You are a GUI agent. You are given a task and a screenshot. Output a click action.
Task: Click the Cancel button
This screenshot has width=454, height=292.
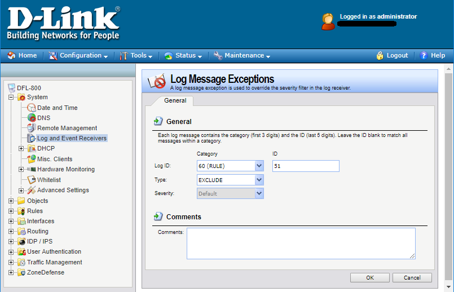pos(412,277)
